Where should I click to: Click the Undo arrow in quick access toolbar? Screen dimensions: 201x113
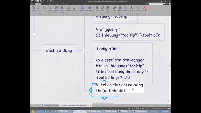[44, 1]
